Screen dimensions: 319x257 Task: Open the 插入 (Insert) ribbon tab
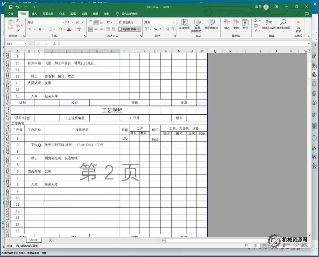pyautogui.click(x=34, y=14)
